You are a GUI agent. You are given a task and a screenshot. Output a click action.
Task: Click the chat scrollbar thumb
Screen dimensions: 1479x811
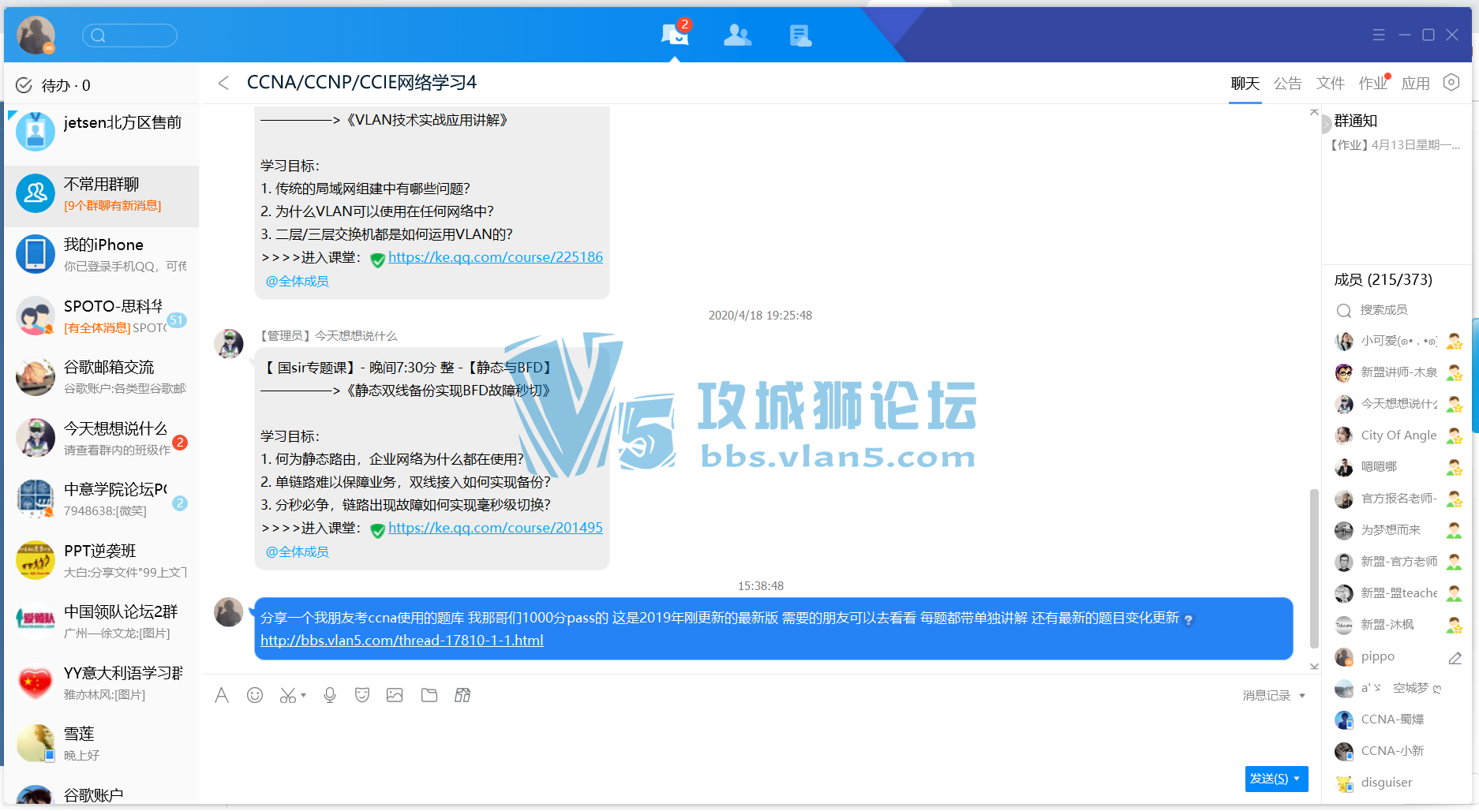click(x=1314, y=568)
